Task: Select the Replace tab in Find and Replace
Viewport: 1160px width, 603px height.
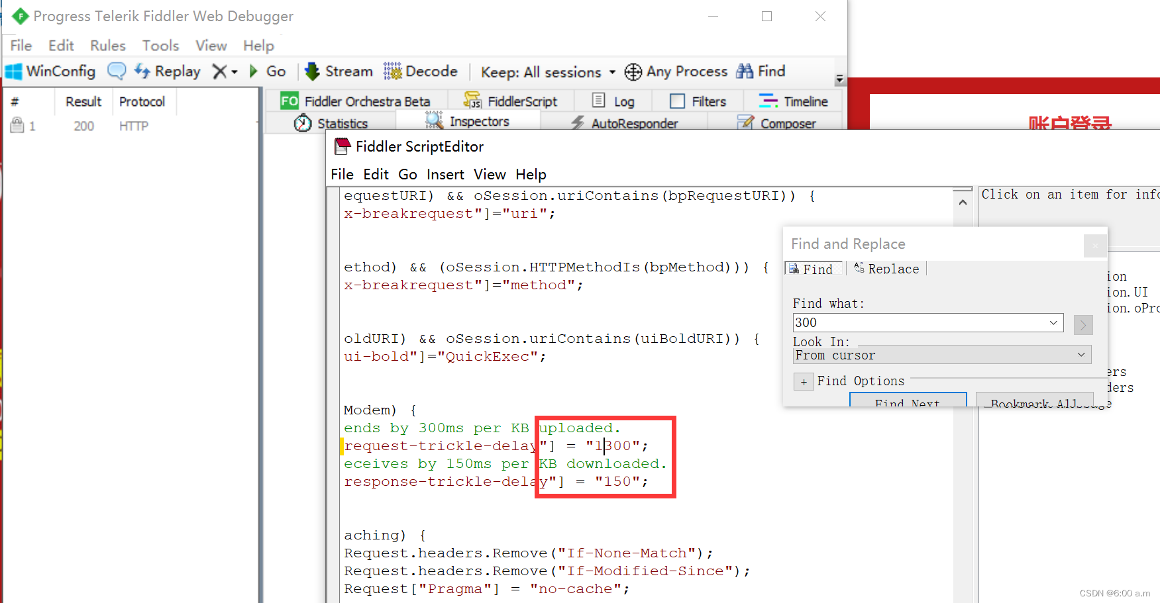Action: click(886, 269)
